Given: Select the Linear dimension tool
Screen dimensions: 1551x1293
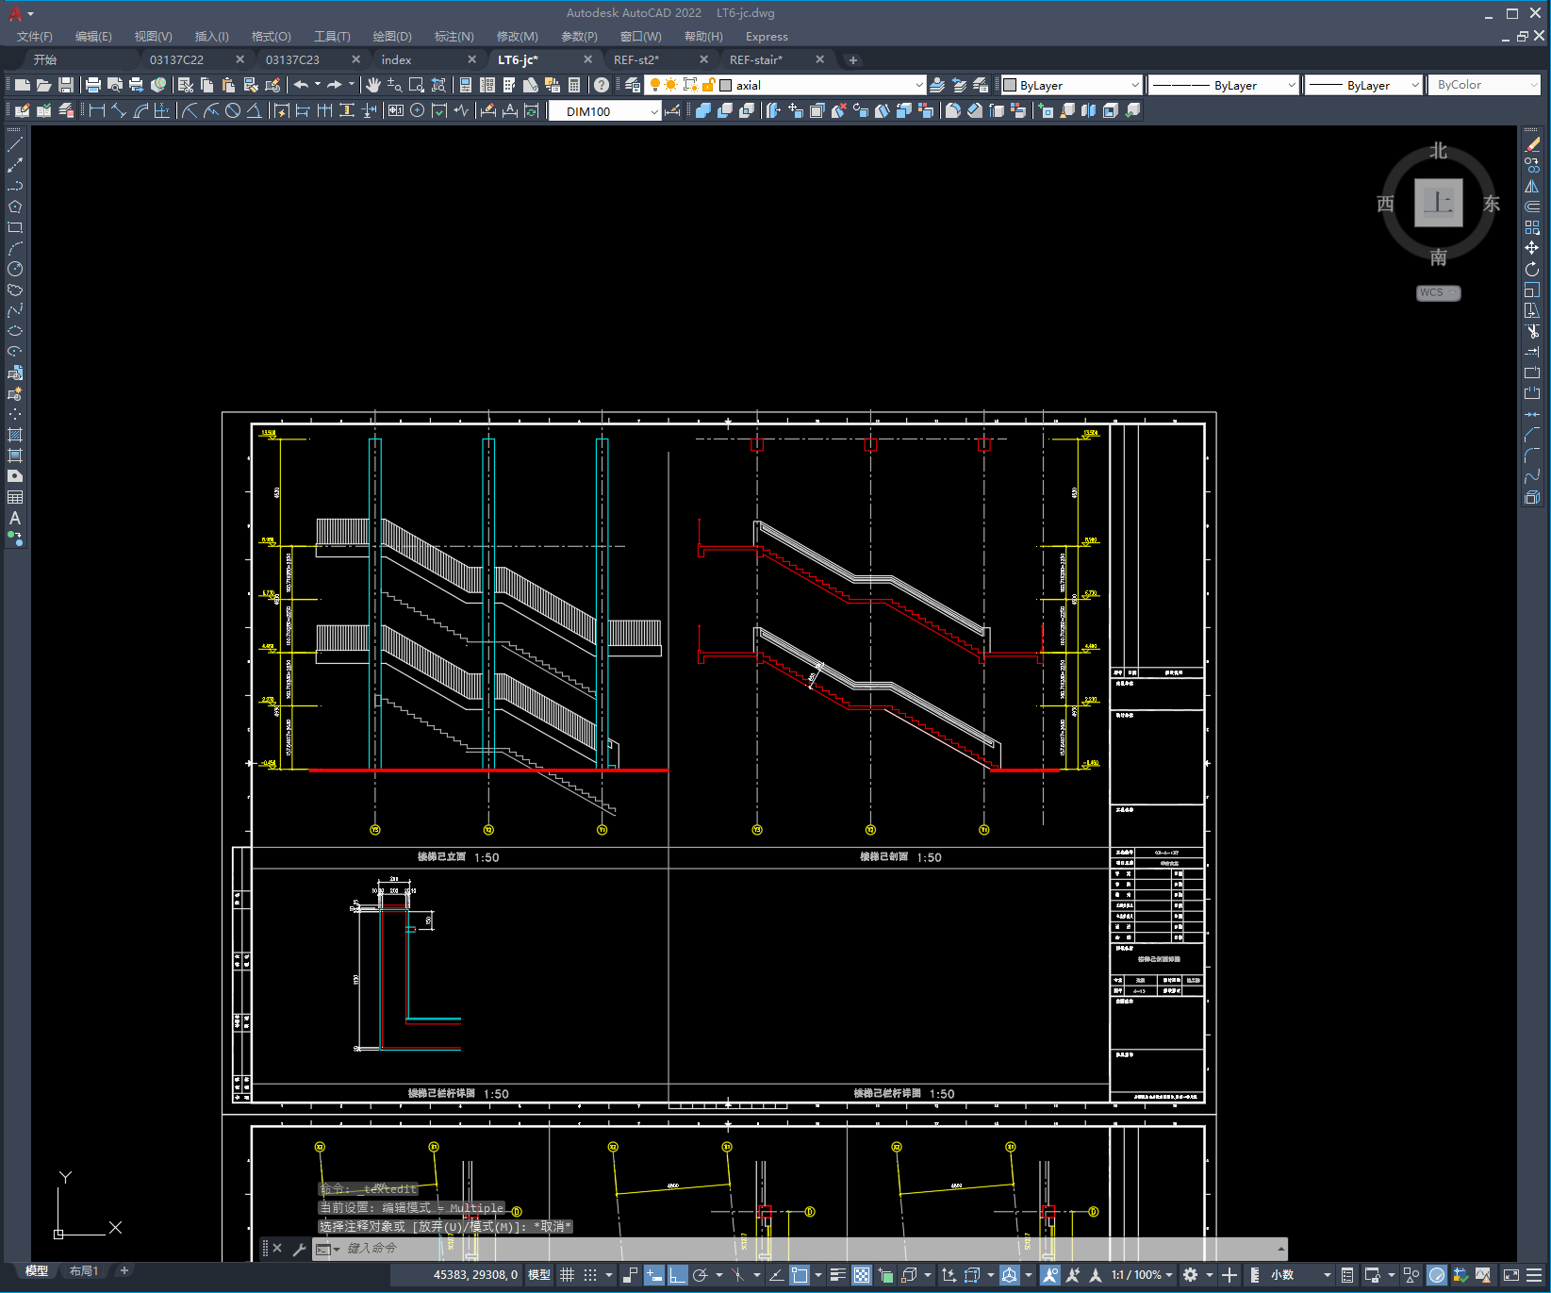Looking at the screenshot, I should pyautogui.click(x=96, y=110).
